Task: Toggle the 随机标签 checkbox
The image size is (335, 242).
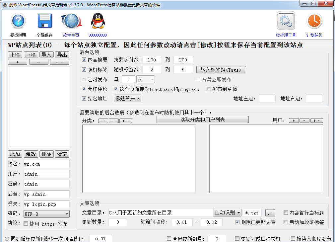Action: click(84, 69)
